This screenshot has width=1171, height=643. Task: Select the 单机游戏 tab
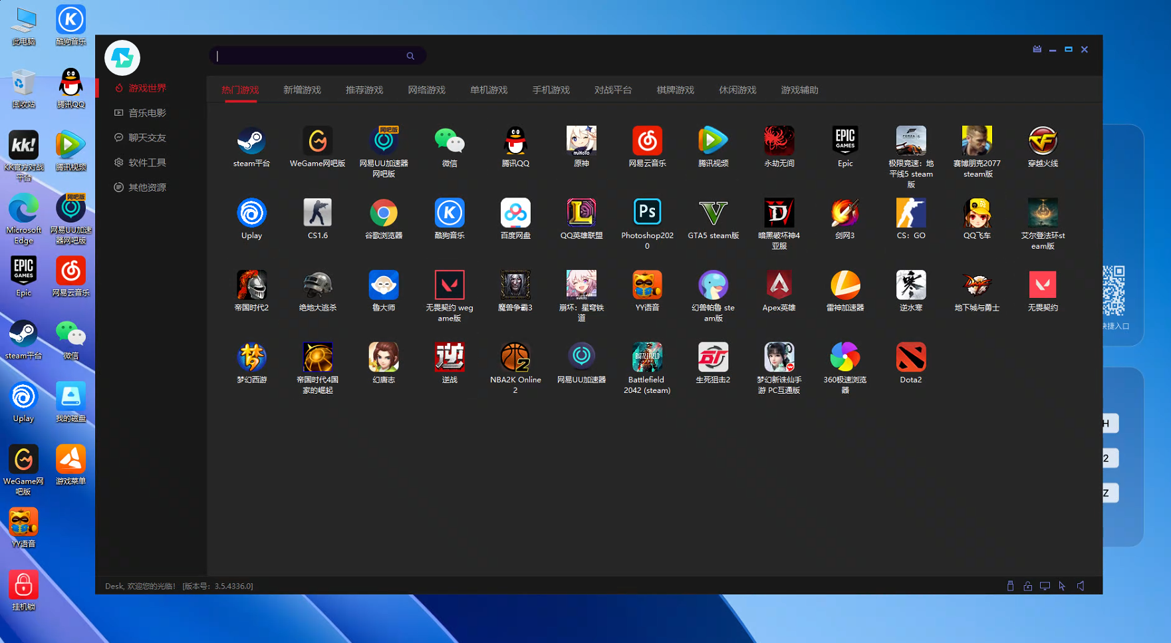tap(489, 90)
